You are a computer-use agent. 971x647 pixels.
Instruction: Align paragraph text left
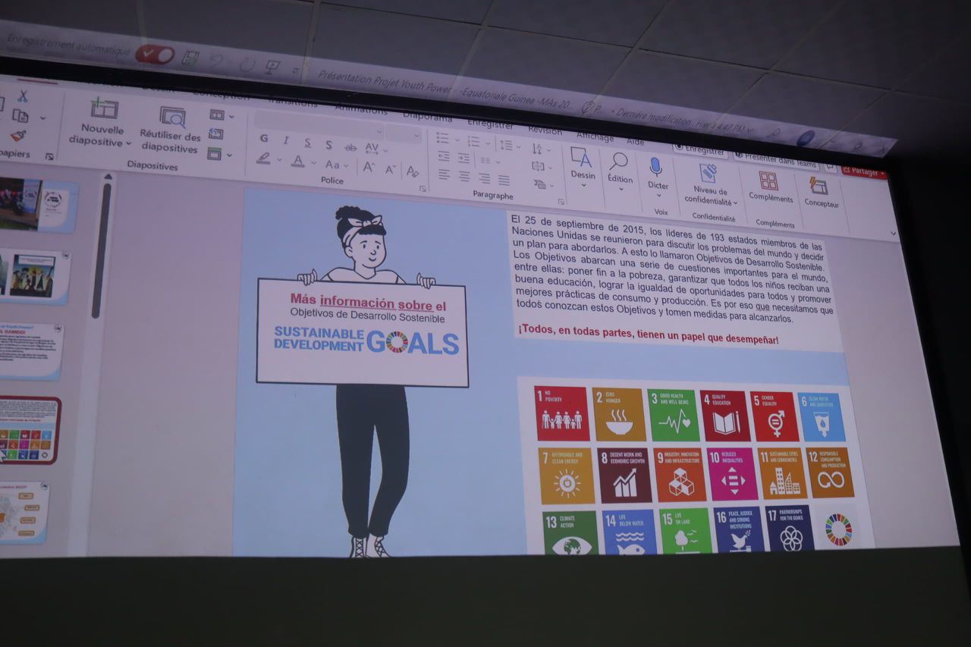(444, 174)
